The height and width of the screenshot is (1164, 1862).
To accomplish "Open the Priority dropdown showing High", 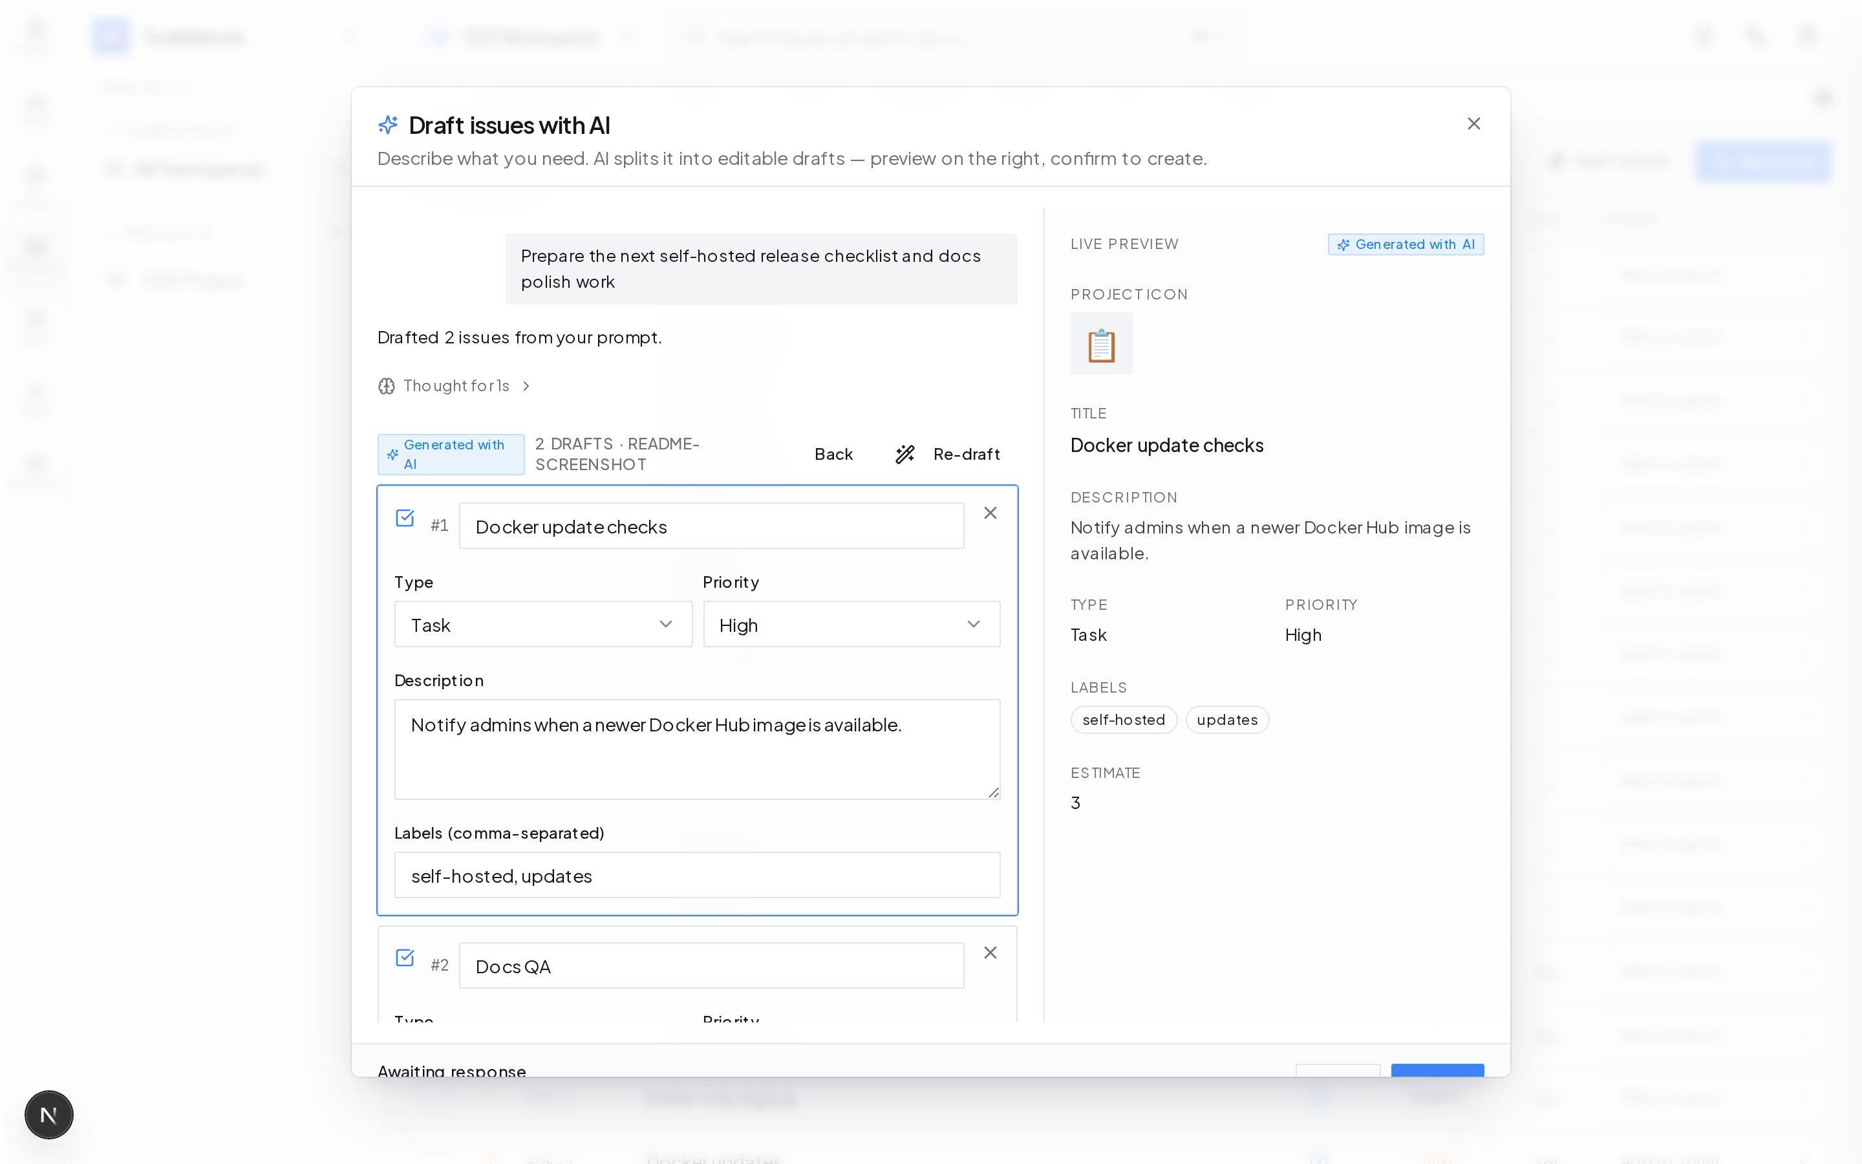I will tap(851, 624).
